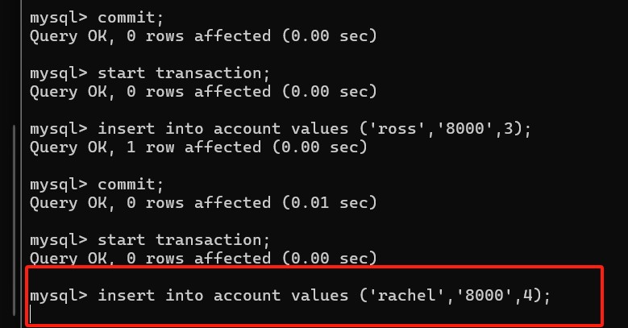Click the 'Query OK, 1 row affected' result line
Viewport: 628px width, 328px height.
[x=198, y=147]
